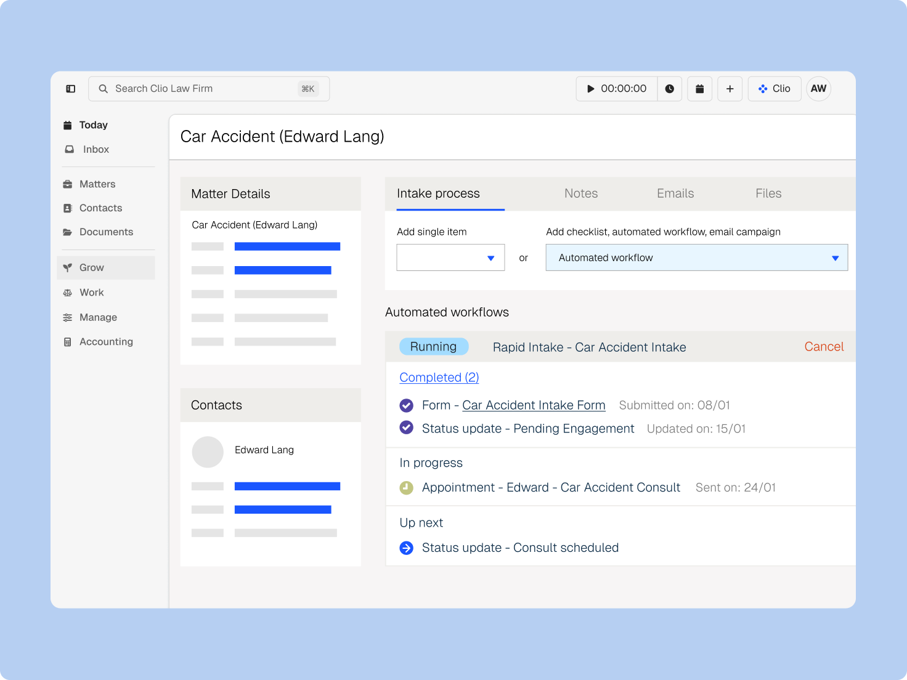Click 'Appointment - Edward - Car Accident Consult'
This screenshot has height=680, width=907.
coord(551,488)
